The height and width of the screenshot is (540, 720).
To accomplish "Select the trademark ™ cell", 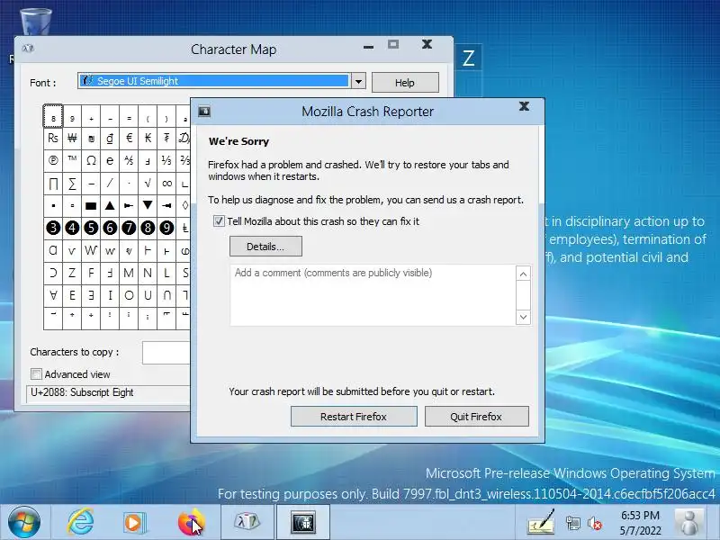I will click(x=72, y=161).
